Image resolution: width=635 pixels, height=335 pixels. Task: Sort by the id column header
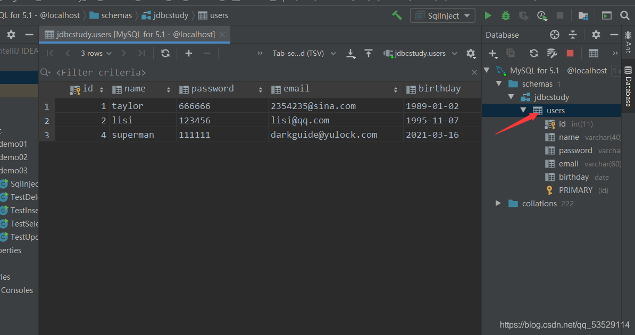coord(82,89)
